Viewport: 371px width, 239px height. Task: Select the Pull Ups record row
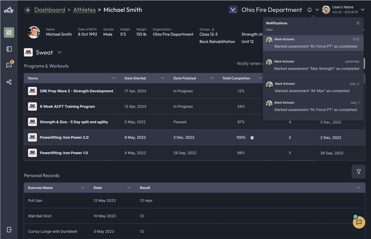[194, 201]
